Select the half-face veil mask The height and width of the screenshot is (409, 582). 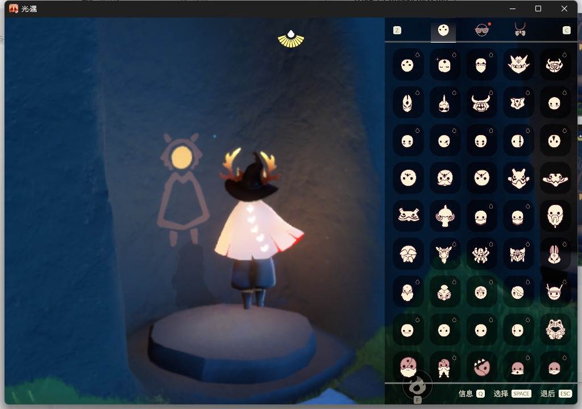481,65
